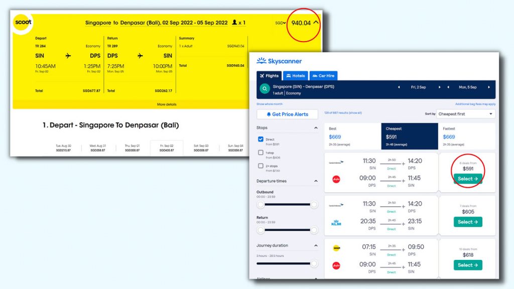Viewport: 514px width, 289px height.
Task: Collapse the 940.04 fare summary chevron
Action: [x=316, y=22]
